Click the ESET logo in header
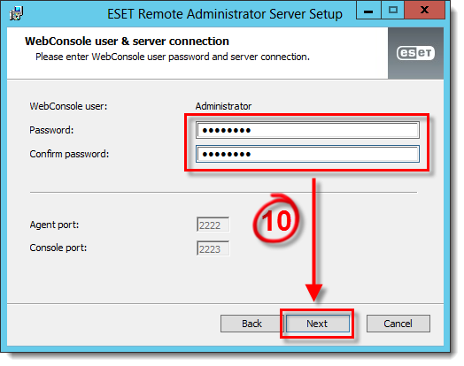 [415, 53]
